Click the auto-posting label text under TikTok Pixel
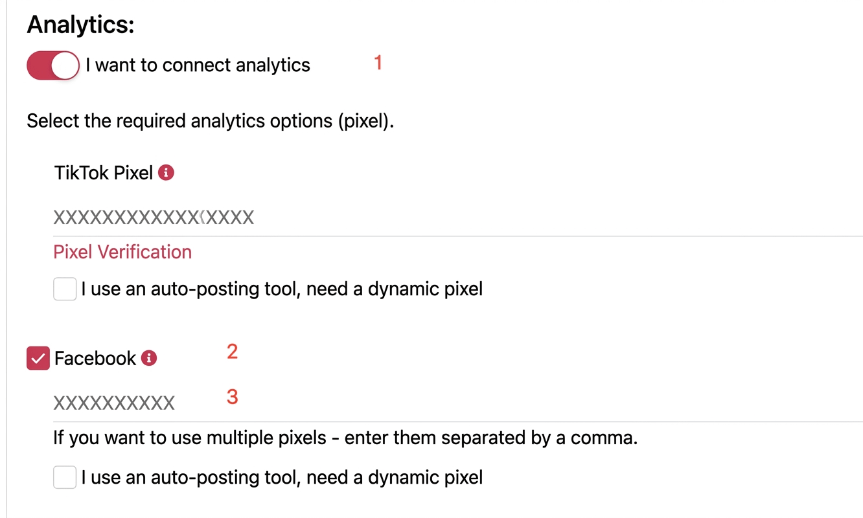 point(282,289)
